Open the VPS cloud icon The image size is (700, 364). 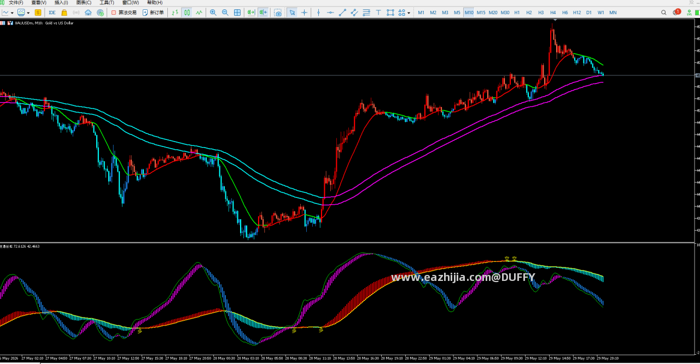(88, 13)
